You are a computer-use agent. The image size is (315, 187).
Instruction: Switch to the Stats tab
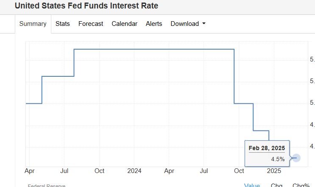pyautogui.click(x=62, y=24)
